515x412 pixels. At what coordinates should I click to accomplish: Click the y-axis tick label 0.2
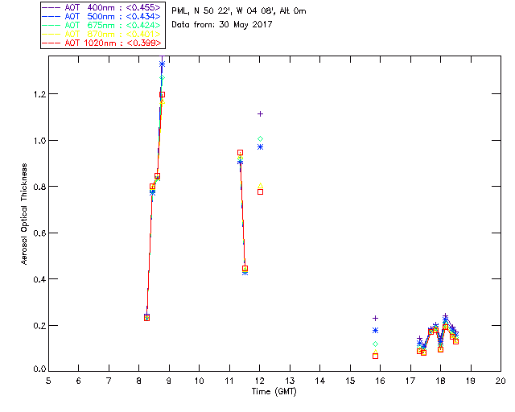point(39,326)
